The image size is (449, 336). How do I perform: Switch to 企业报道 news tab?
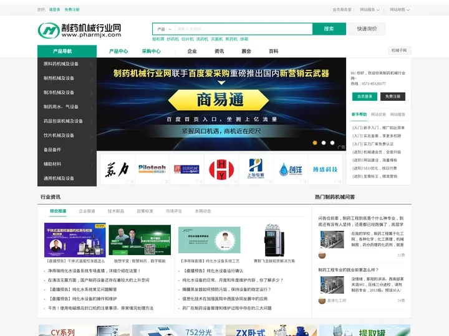click(x=87, y=211)
